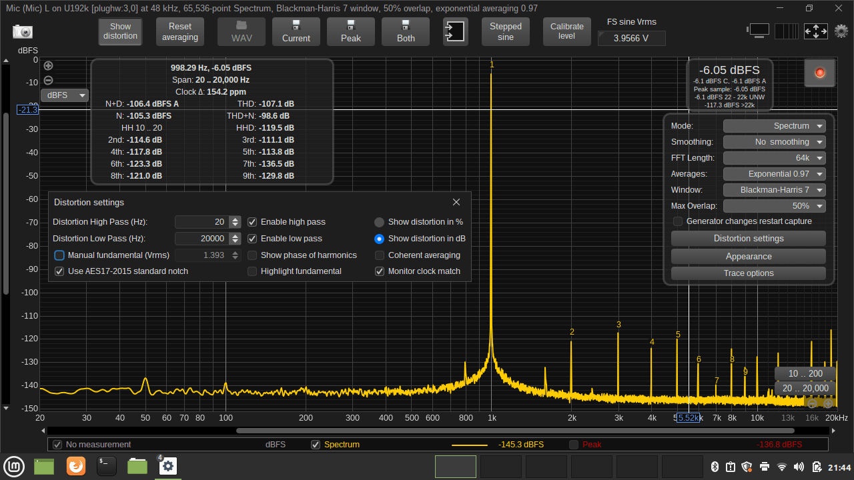Open Appearance settings button

[x=749, y=257]
